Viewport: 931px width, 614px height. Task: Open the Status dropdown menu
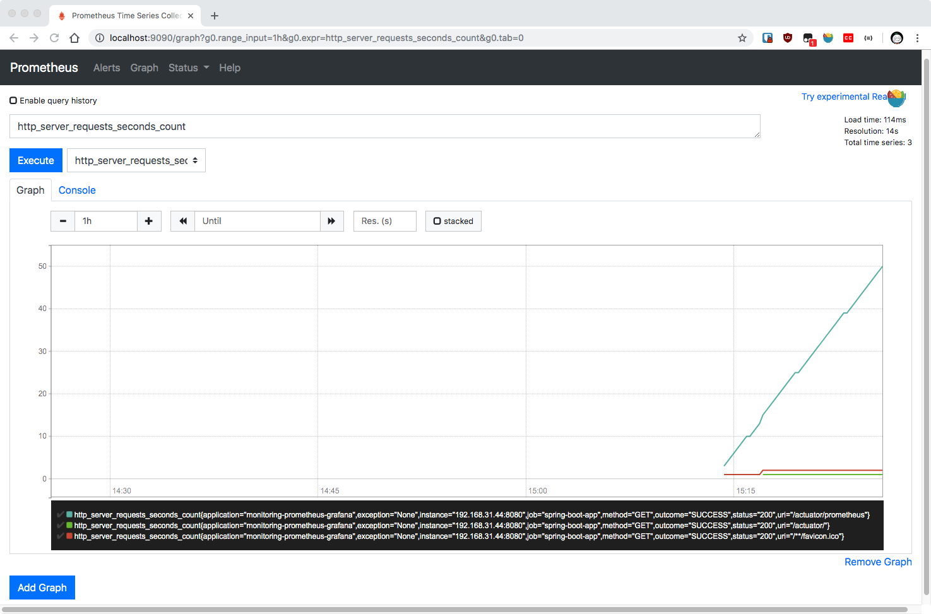[188, 68]
